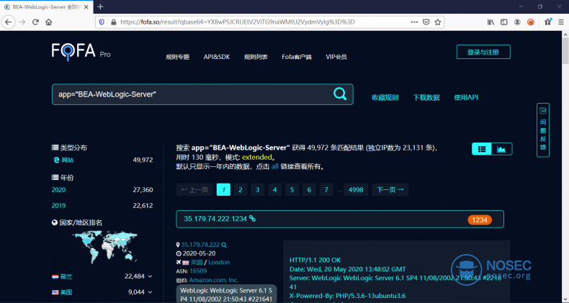Open the VIP会员 menu item
Screen dimensions: 569x303
click(x=336, y=57)
